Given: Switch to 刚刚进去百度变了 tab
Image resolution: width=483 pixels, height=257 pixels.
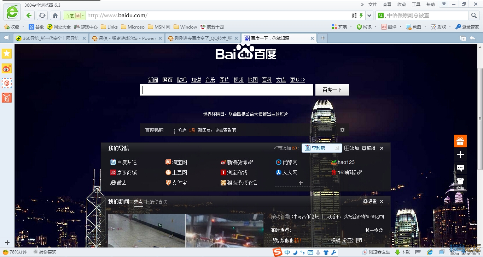Looking at the screenshot, I should coord(203,38).
